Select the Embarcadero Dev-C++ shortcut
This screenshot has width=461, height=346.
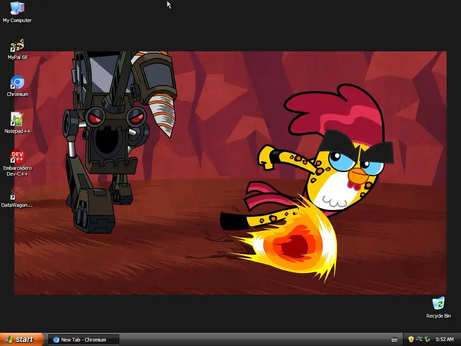[x=18, y=163]
